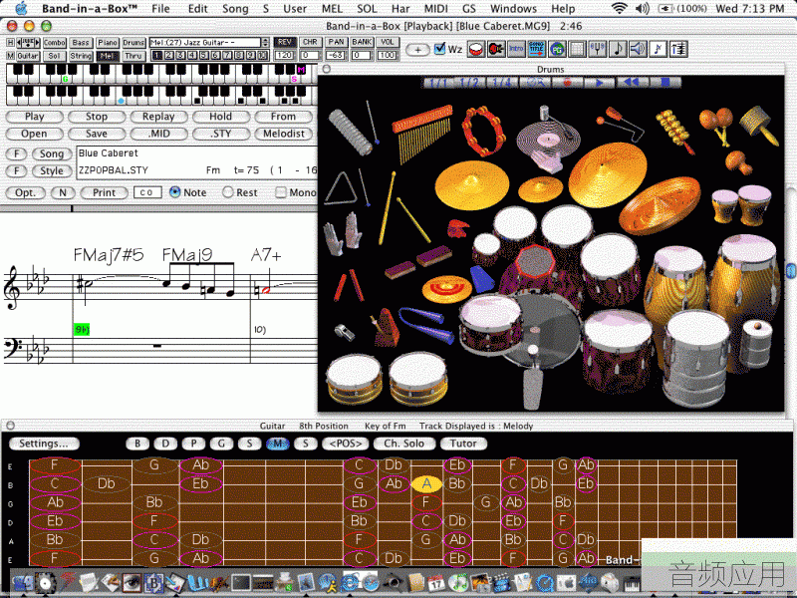The width and height of the screenshot is (797, 598).
Task: Click the Play button
Action: point(35,117)
